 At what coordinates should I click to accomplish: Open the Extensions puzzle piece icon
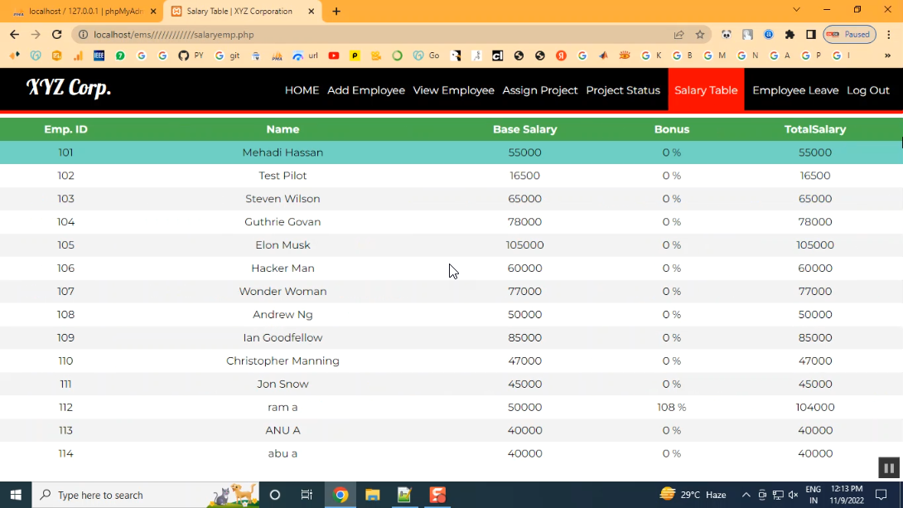click(790, 35)
